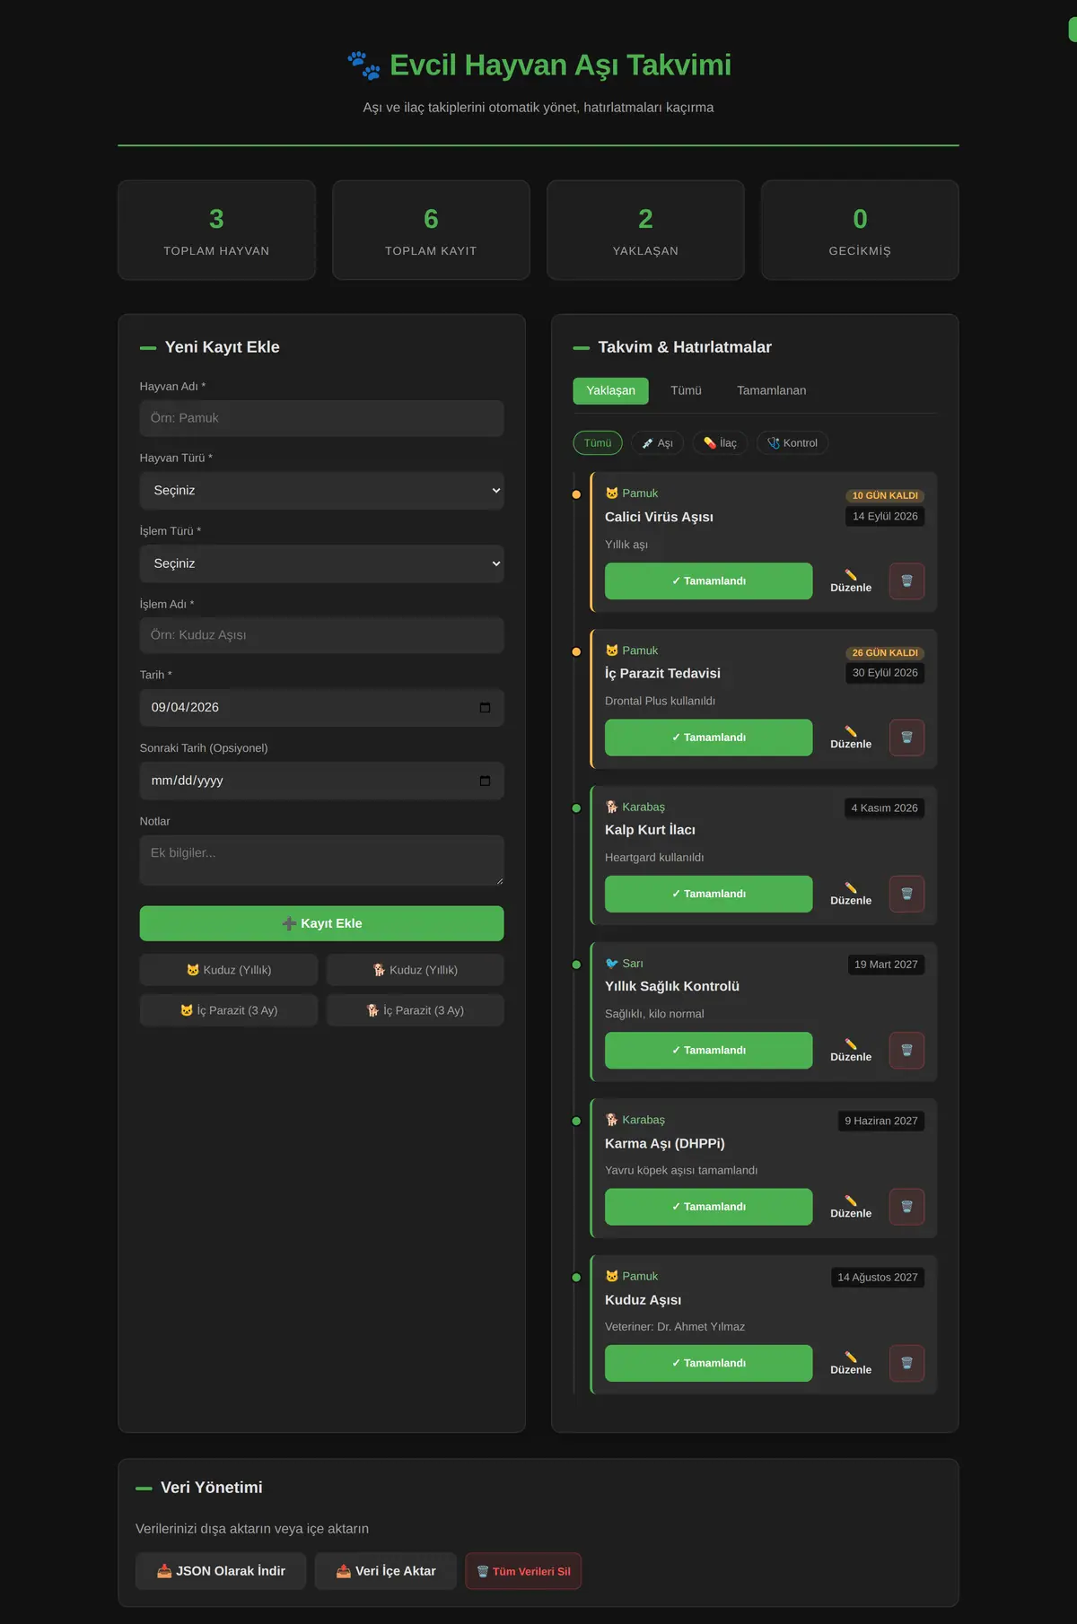
Task: Filter the list by İlaç type
Action: (720, 443)
